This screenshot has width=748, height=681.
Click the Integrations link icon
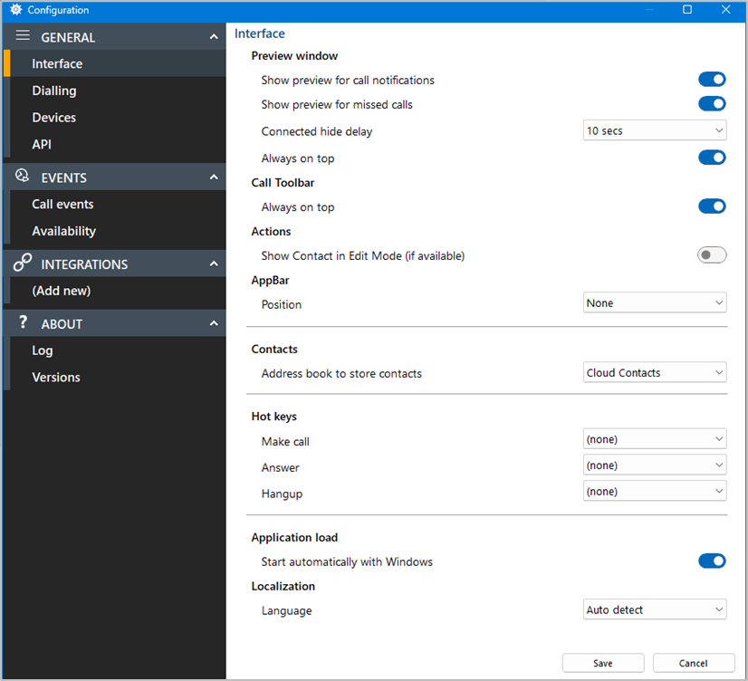tap(23, 263)
